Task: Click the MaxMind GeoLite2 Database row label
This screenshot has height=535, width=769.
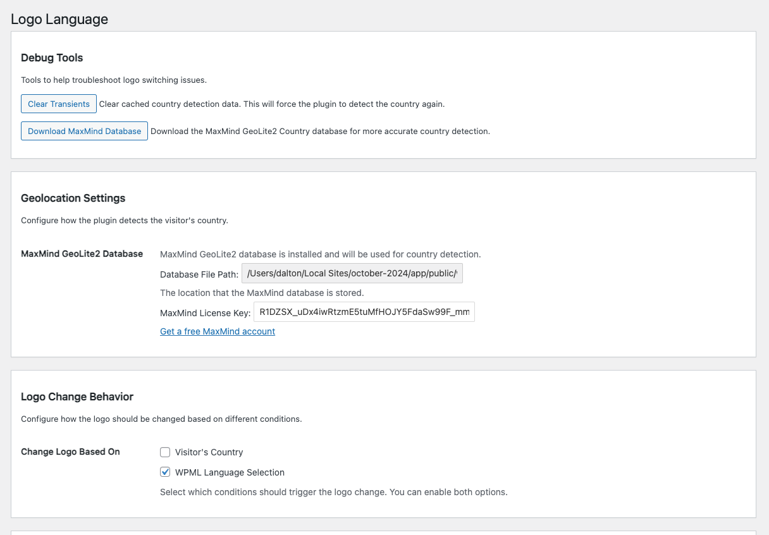Action: [82, 254]
